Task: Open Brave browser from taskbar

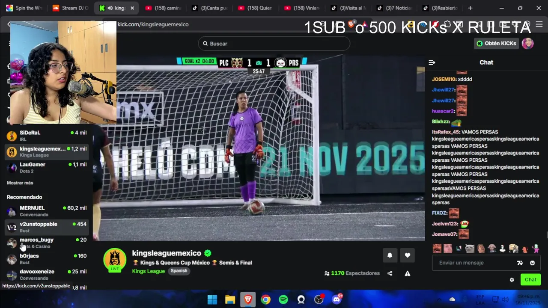Action: [248, 299]
